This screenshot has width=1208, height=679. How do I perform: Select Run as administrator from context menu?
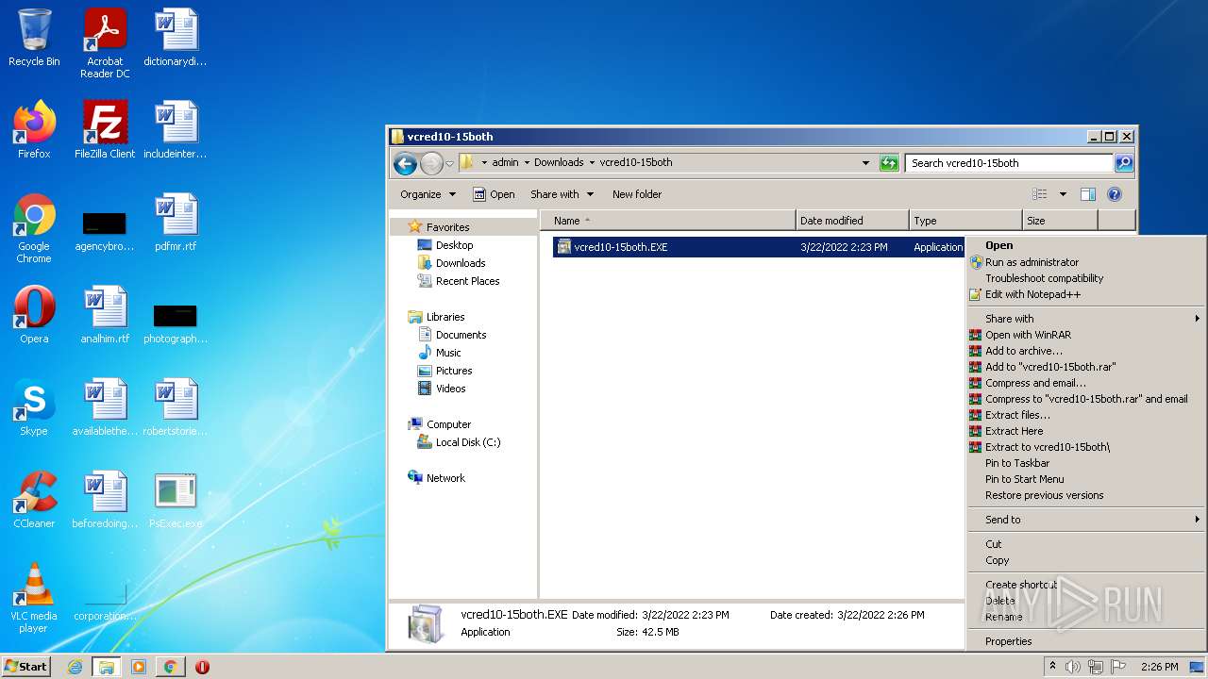coord(1032,262)
